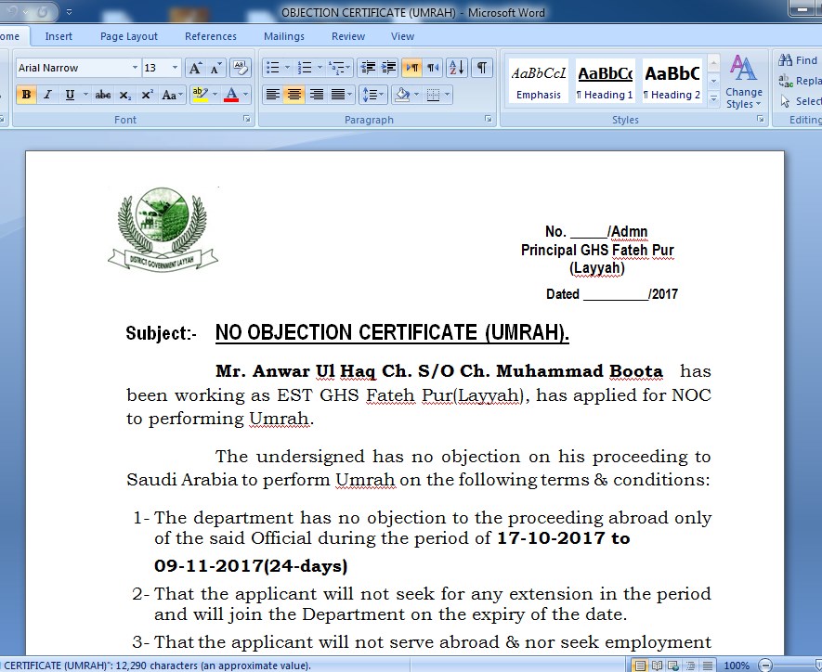Switch to Full Screen Reading view

point(658,666)
